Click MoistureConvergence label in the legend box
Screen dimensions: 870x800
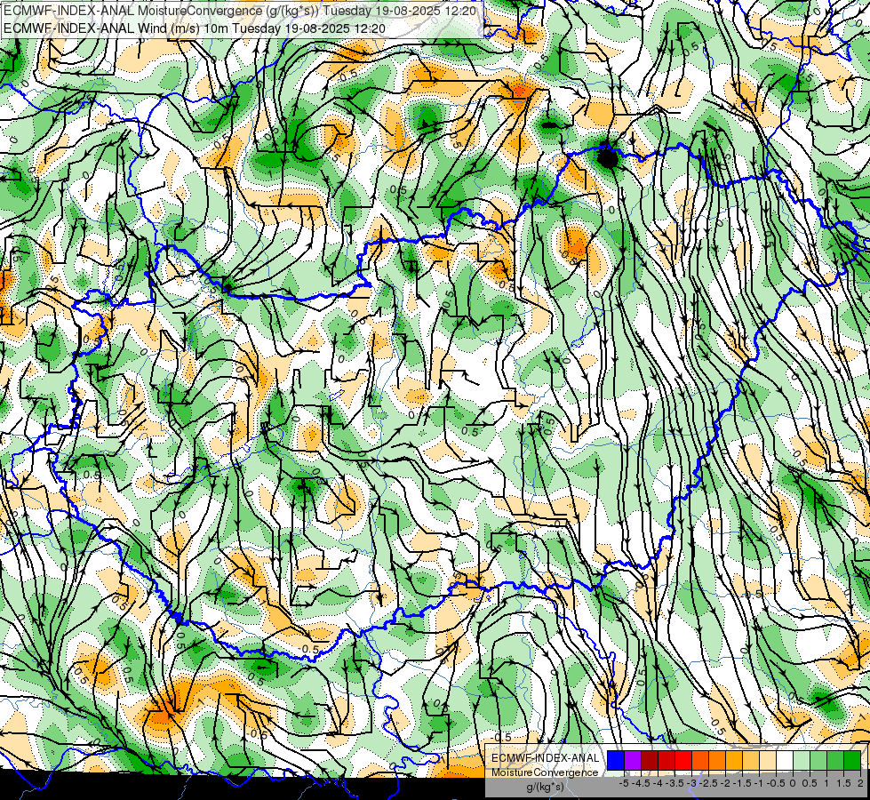[545, 772]
